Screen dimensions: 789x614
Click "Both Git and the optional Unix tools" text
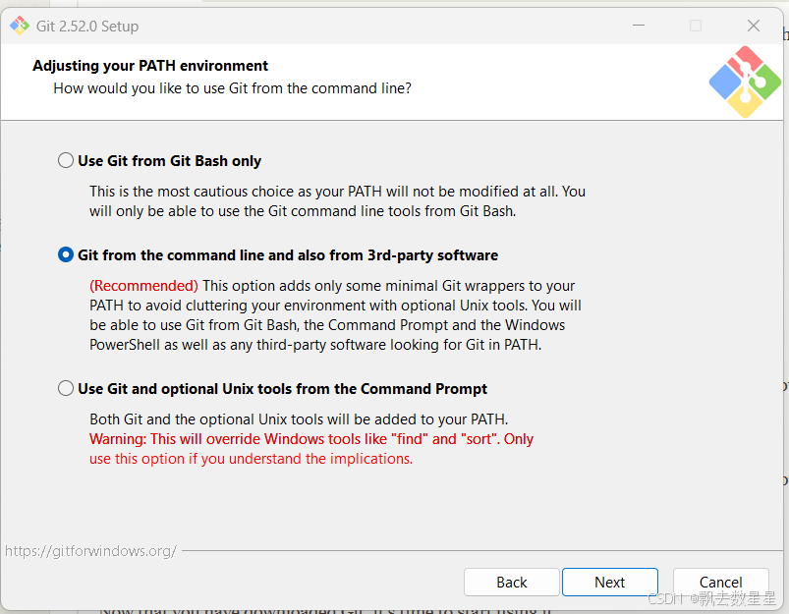tap(299, 419)
